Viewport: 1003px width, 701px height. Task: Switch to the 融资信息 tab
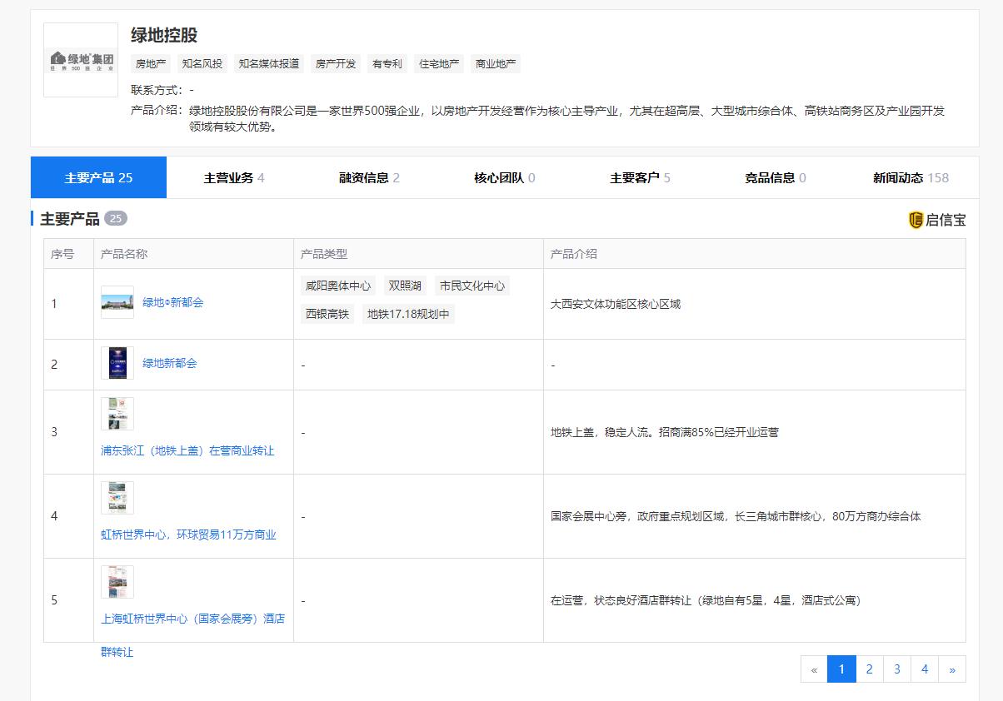pos(369,177)
